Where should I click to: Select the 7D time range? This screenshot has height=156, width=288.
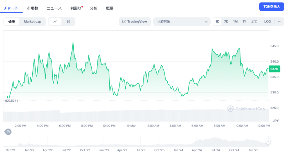[226, 22]
